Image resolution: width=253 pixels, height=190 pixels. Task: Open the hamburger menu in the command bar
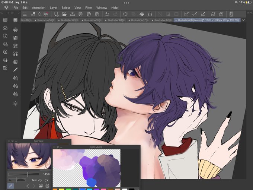click(x=25, y=14)
